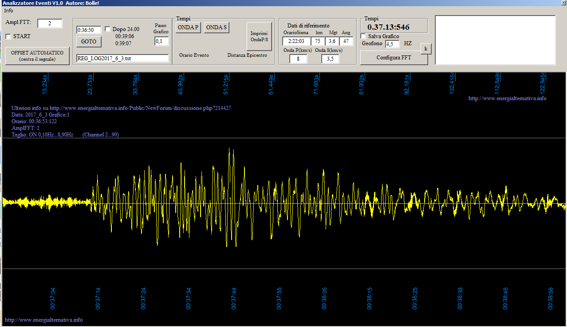Click the '(Channel 2...90)' text

(x=101, y=135)
